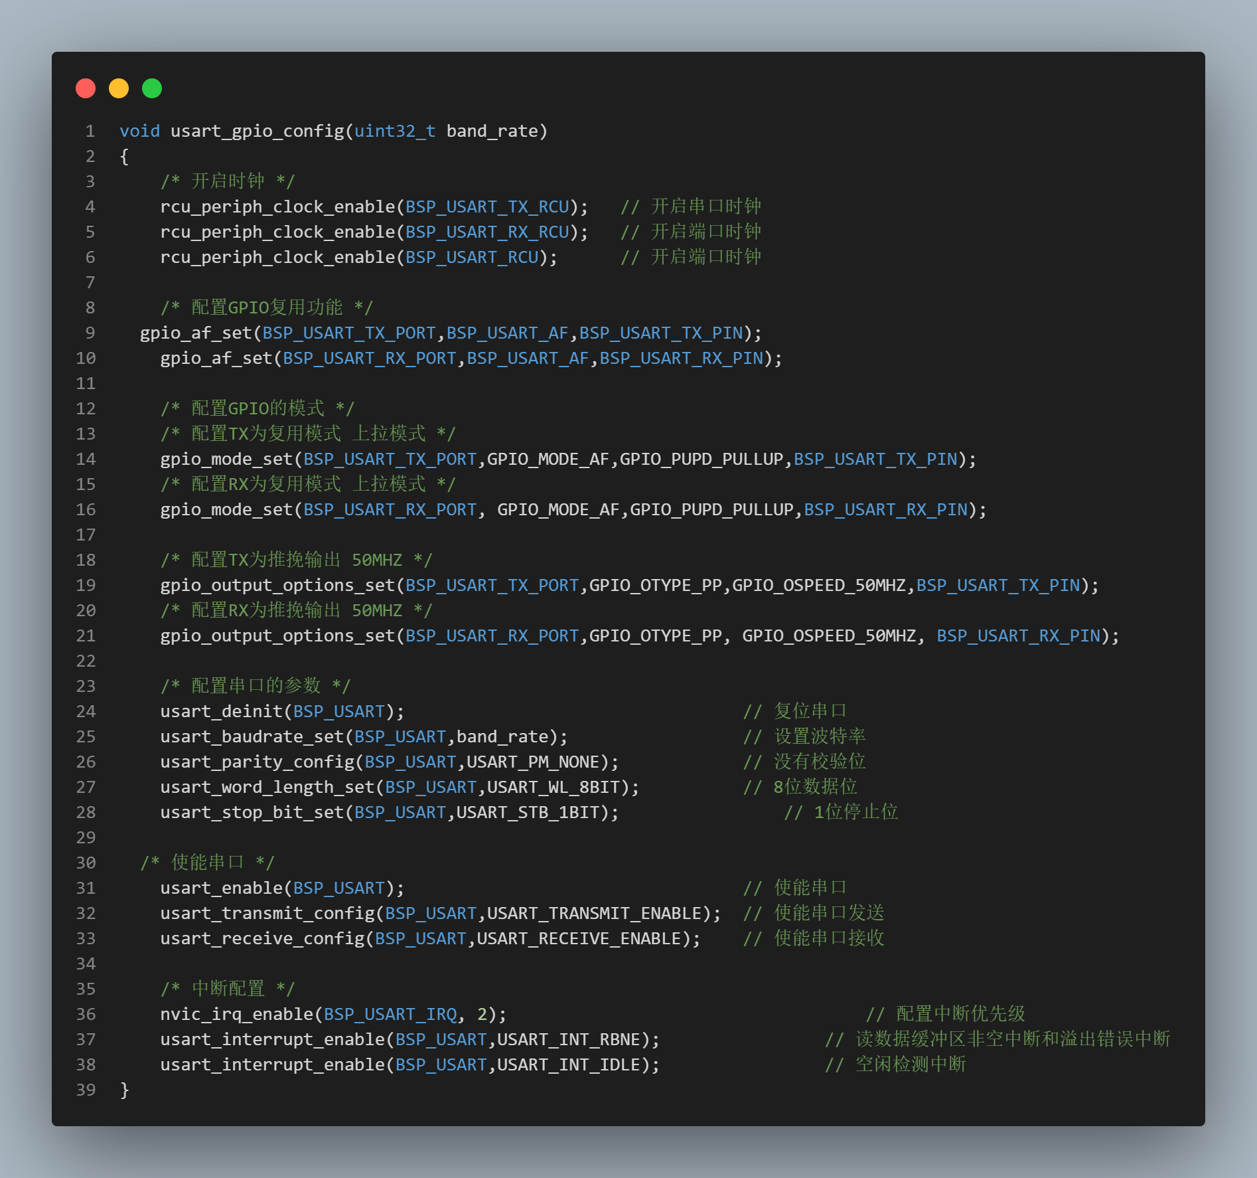Click the void keyword on line 1
The width and height of the screenshot is (1257, 1178).
point(140,131)
